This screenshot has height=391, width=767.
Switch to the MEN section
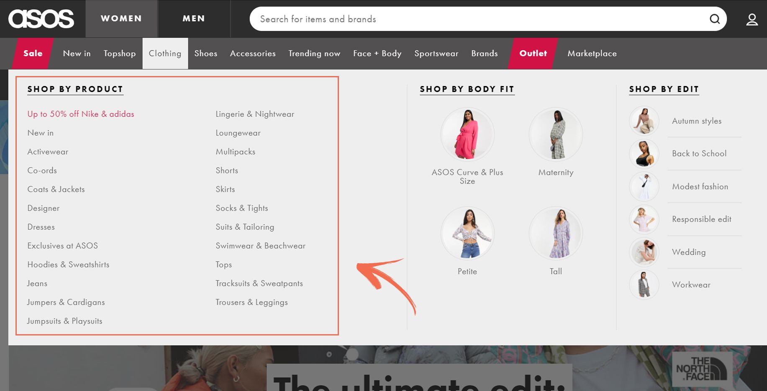194,19
